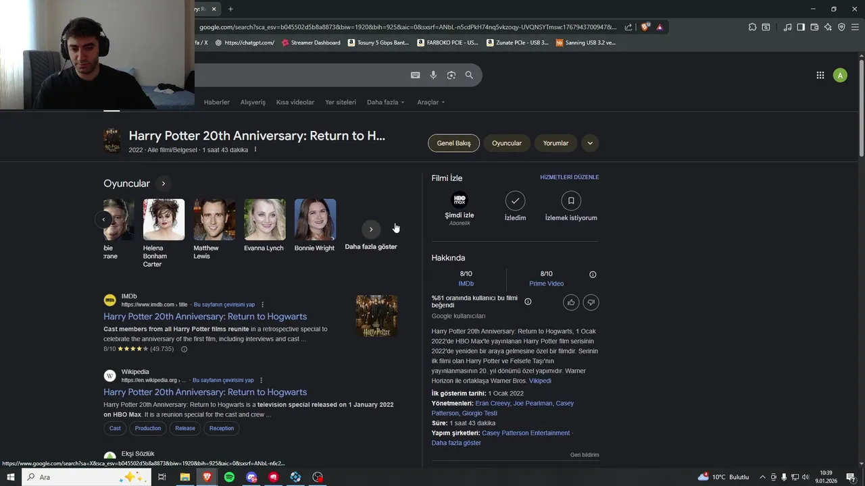865x486 pixels.
Task: Show next cast members with right arrow
Action: coord(371,230)
